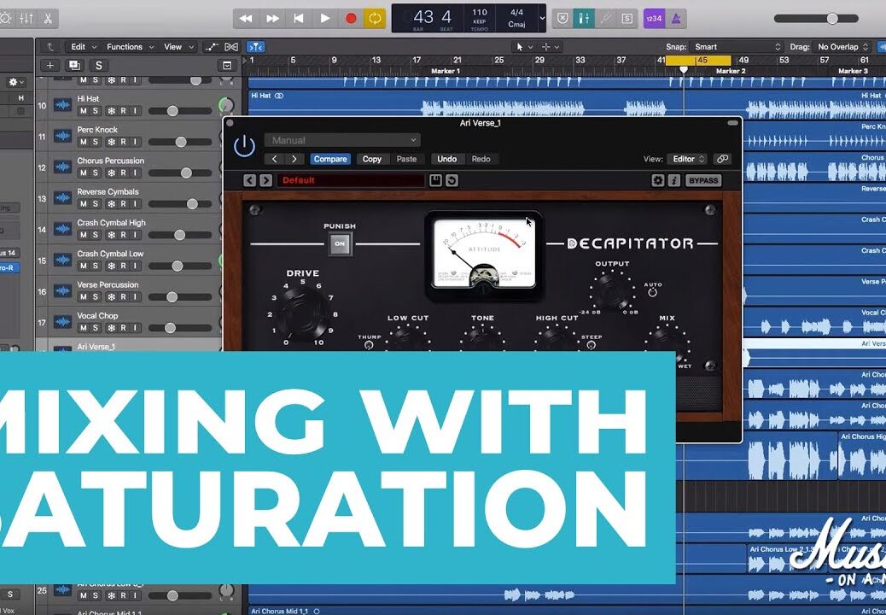Duplicate track with the duplicate icon
Viewport: 886px width, 615px height.
pyautogui.click(x=74, y=66)
